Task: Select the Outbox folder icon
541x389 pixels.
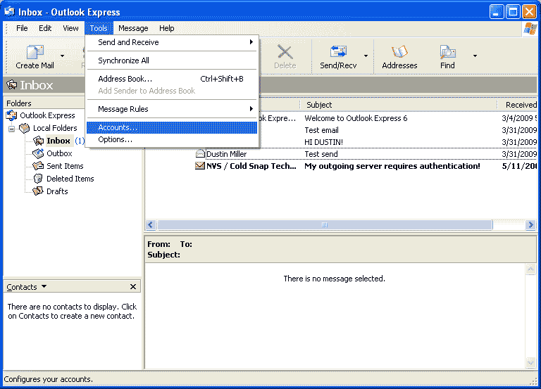Action: point(38,153)
